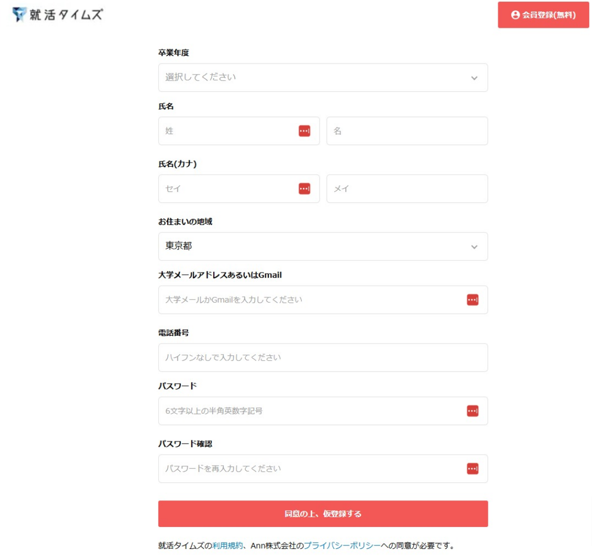Click the メイ kana input field
Viewport: 592px width, 560px height.
(x=406, y=189)
